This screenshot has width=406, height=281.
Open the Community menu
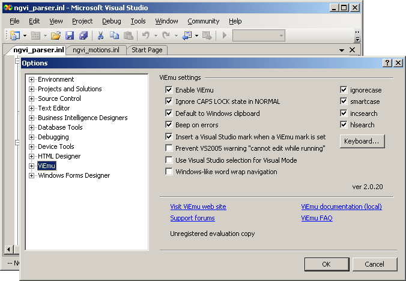click(x=203, y=21)
